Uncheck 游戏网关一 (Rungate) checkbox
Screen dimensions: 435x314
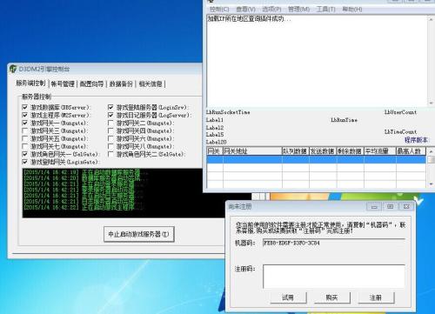coord(25,123)
